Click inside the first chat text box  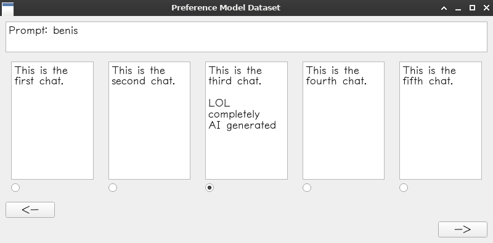point(52,121)
